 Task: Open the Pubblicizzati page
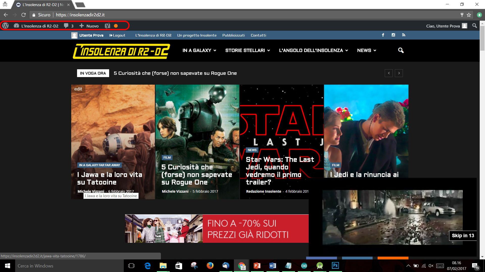pyautogui.click(x=234, y=35)
